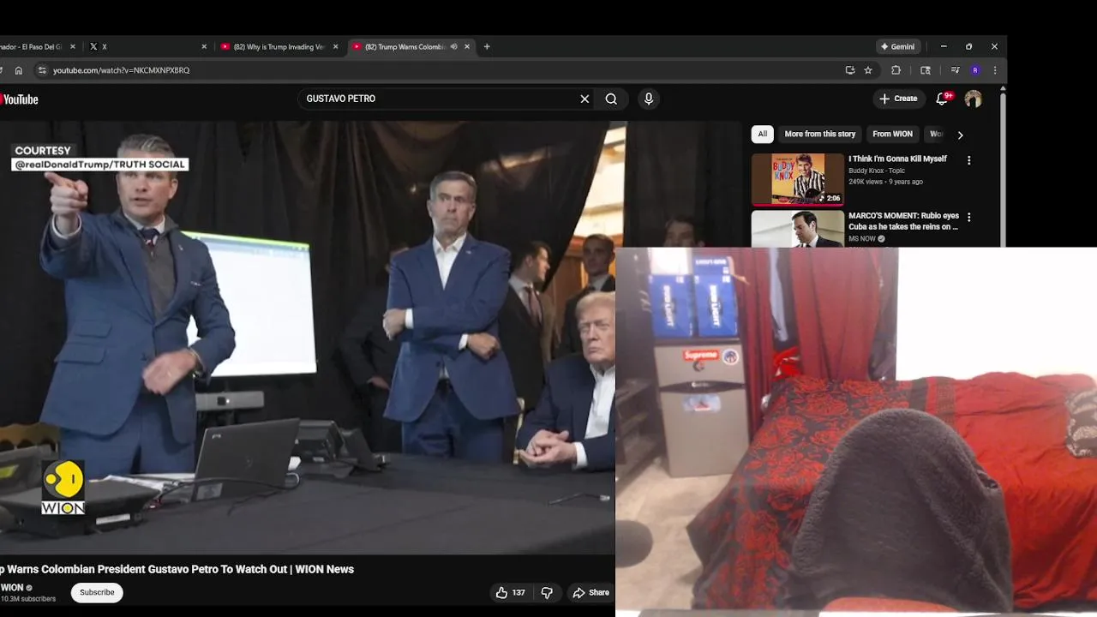Open a new browser tab
Image resolution: width=1097 pixels, height=617 pixels.
(x=487, y=46)
